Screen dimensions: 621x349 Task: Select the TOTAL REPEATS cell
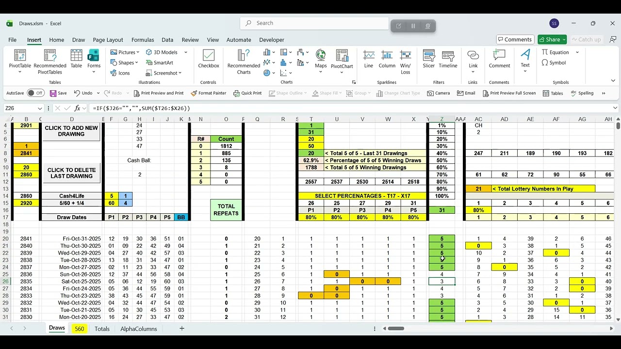click(x=226, y=210)
